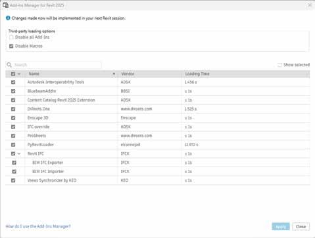This screenshot has height=238, width=315.
Task: Sort by the Name column header
Action: [34, 74]
